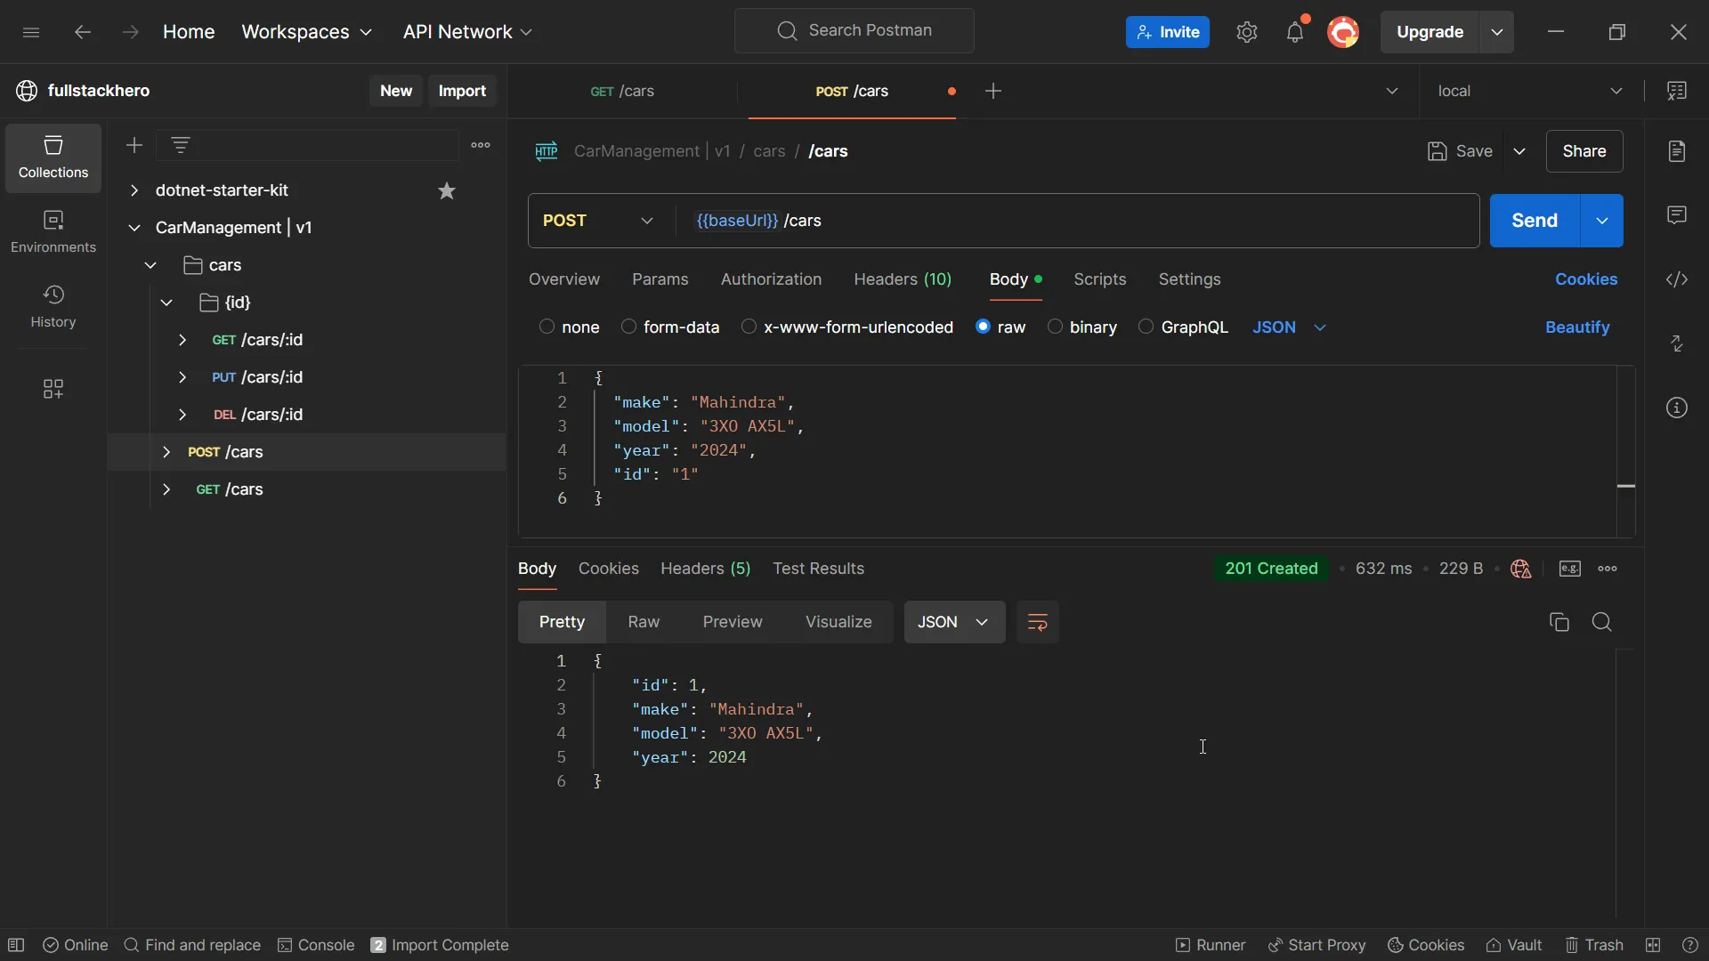Select the form-data body type
Screen dimensions: 1709x961
[x=629, y=327]
